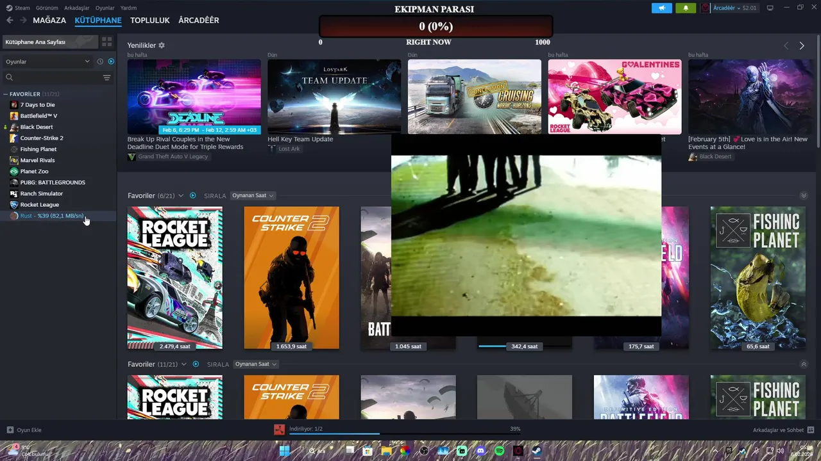This screenshot has width=821, height=461.
Task: Open advanced filter options beside search
Action: pyautogui.click(x=107, y=77)
